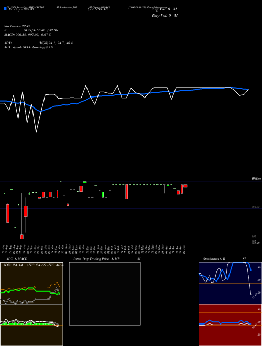Click the "SI 14/3: 30.46 / 32.56" line
The height and width of the screenshot is (346, 262).
(x=41, y=30)
